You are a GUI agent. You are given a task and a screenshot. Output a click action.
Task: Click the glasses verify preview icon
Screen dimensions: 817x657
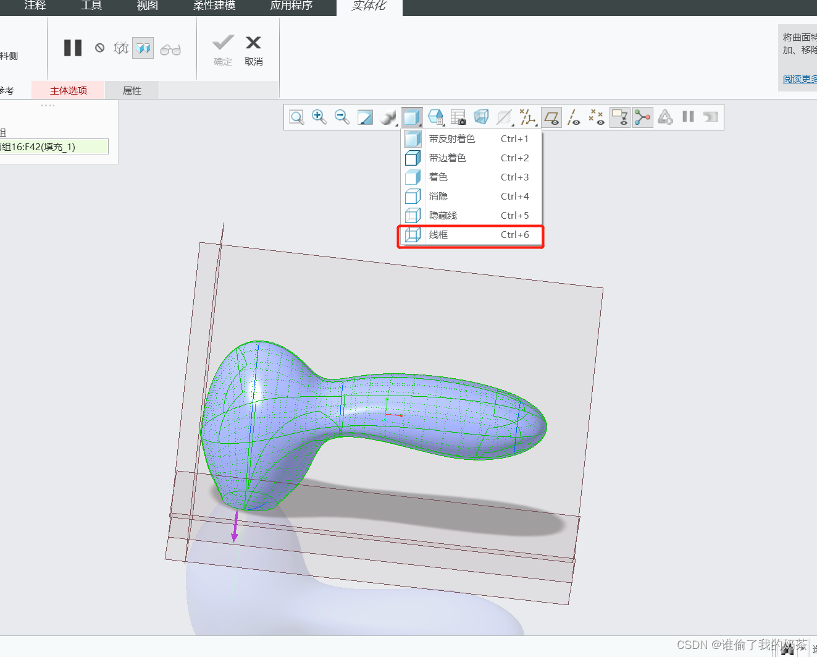pyautogui.click(x=170, y=49)
